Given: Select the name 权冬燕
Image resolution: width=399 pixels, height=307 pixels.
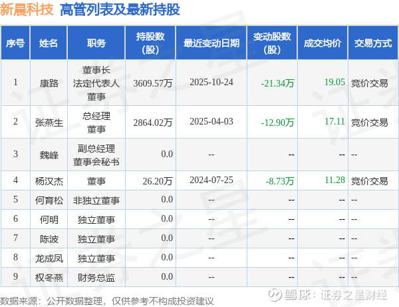Looking at the screenshot, I should (x=49, y=278).
